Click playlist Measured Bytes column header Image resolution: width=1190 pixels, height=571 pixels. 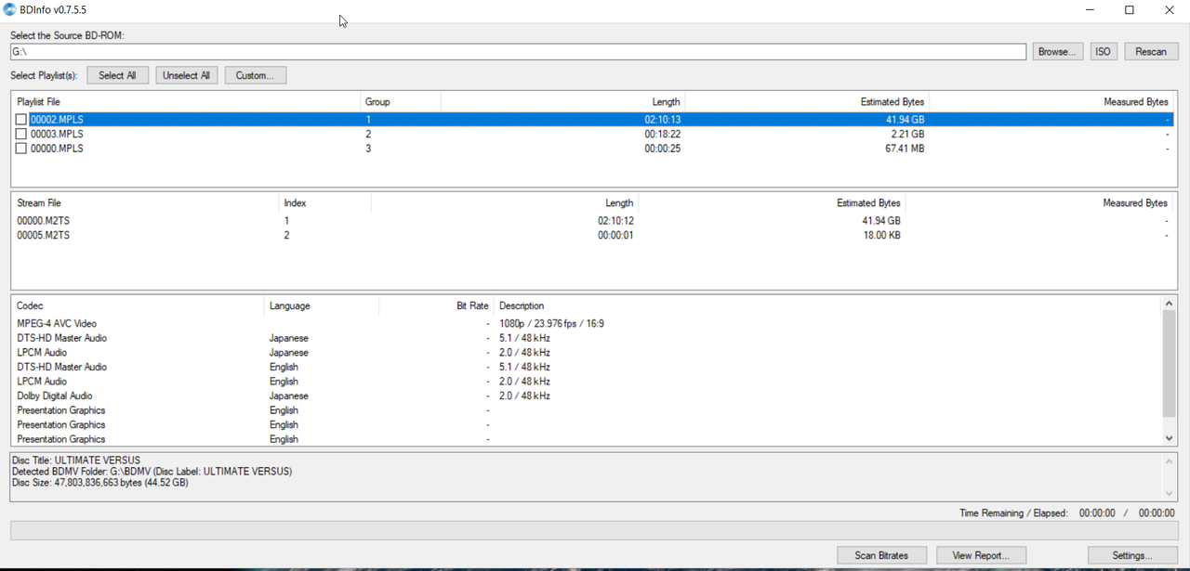click(x=1052, y=101)
